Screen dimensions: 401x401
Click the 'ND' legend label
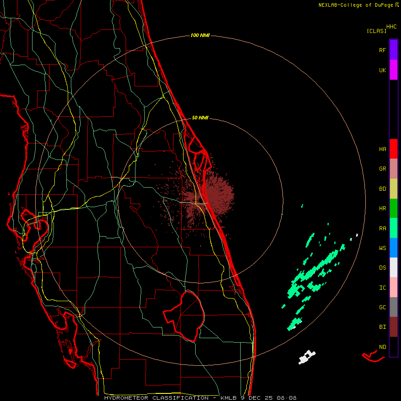coord(382,347)
